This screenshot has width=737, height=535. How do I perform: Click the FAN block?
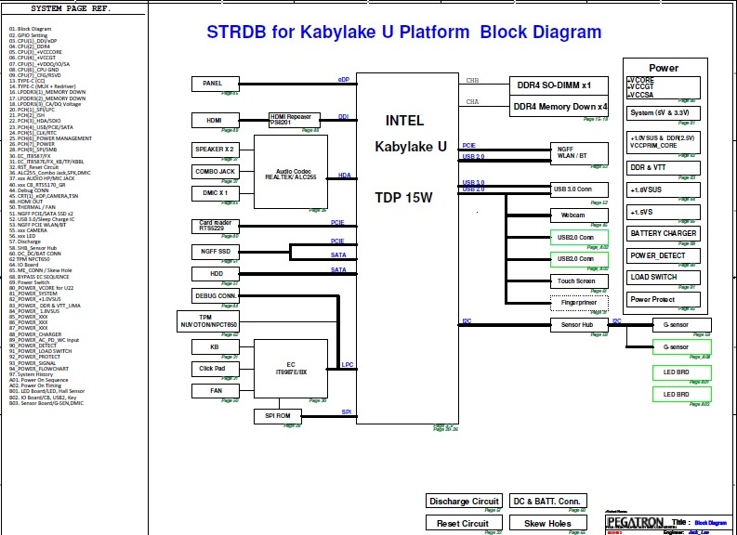(216, 391)
